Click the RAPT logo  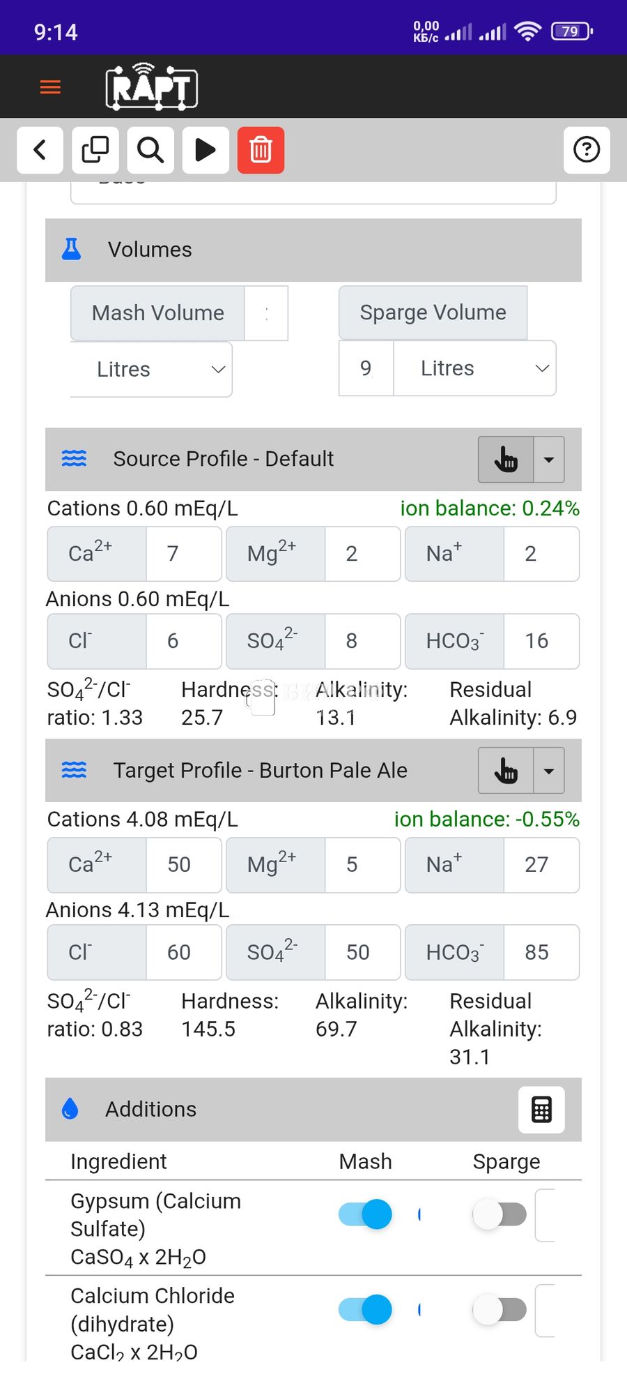click(151, 87)
